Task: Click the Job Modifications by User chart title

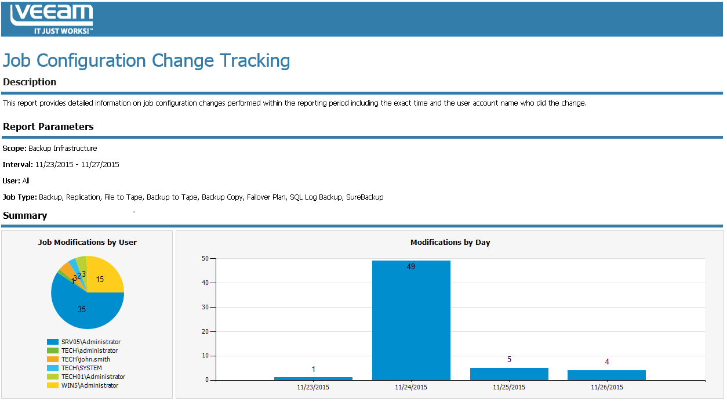Action: [88, 242]
